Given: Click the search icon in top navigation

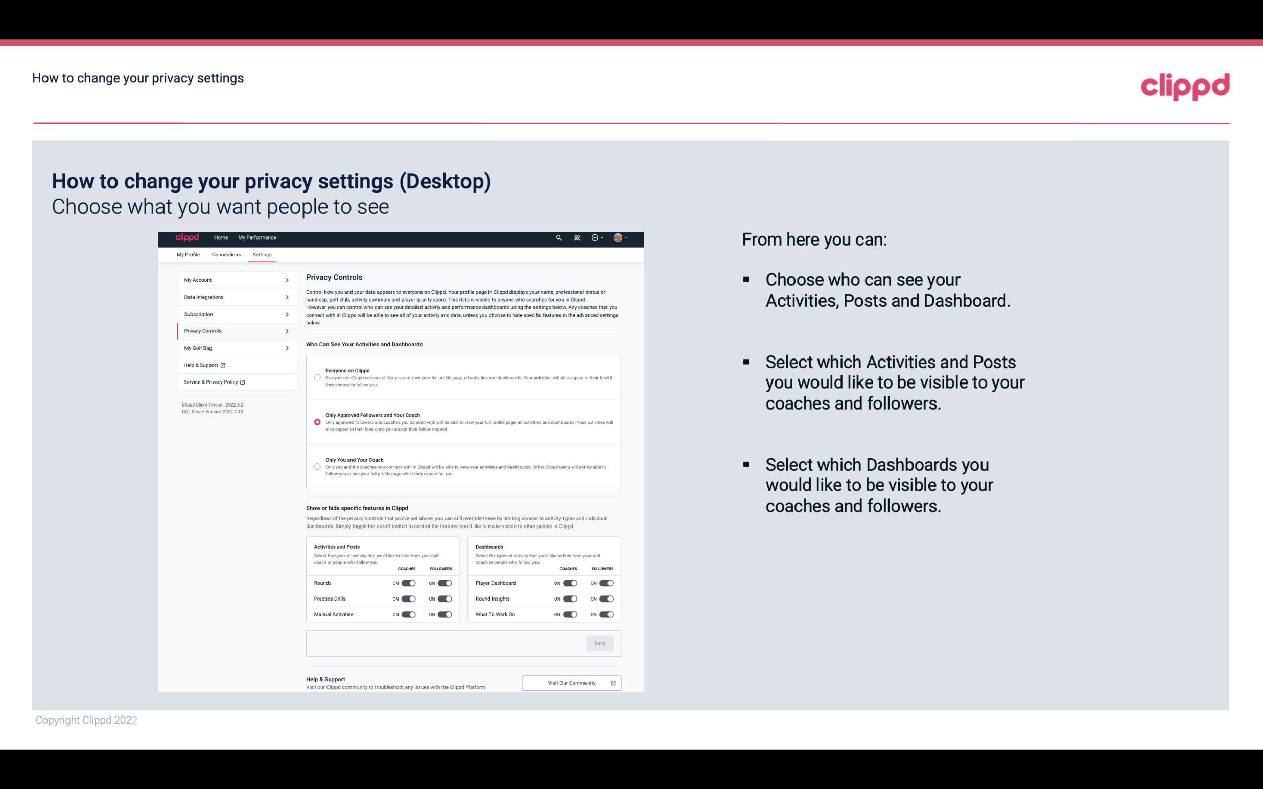Looking at the screenshot, I should pyautogui.click(x=557, y=237).
